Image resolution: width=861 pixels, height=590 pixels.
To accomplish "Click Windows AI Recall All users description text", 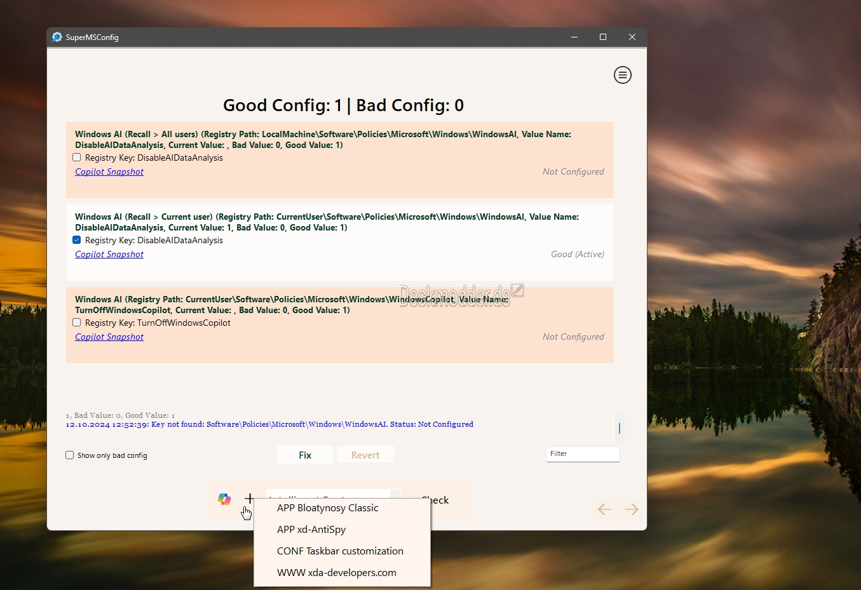I will 323,140.
